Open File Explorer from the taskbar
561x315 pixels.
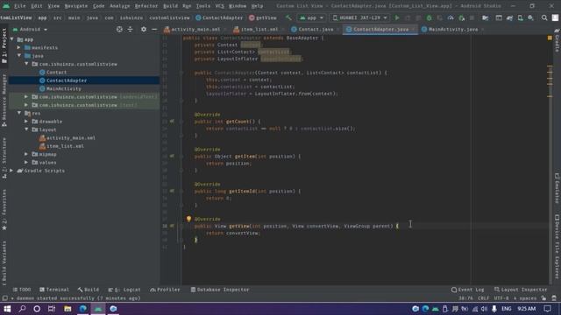coord(67,309)
